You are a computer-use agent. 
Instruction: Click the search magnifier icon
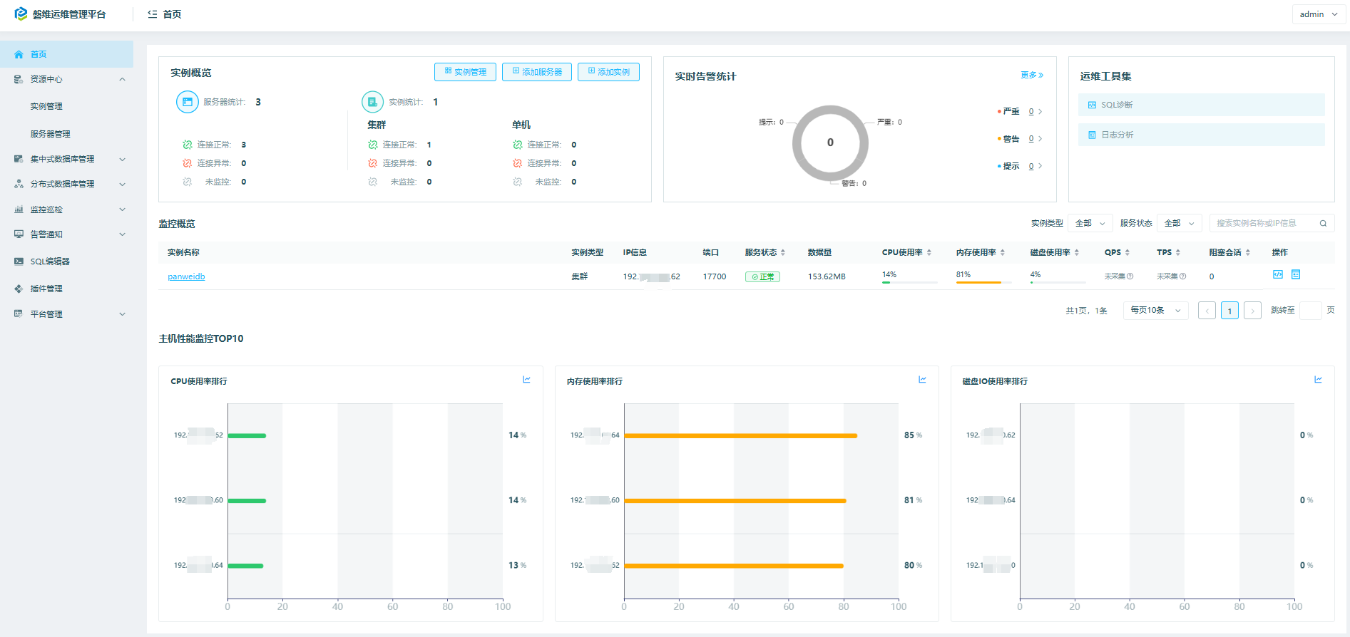[x=1323, y=224]
